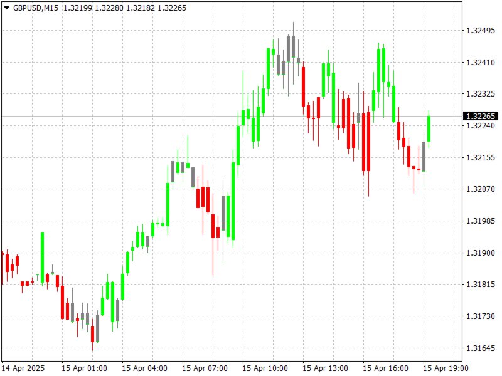Select the latest green candle at chart's right end
This screenshot has height=376, width=502.
(429, 129)
